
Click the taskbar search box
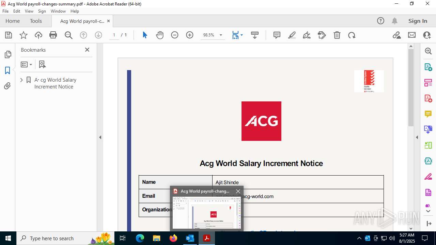click(x=65, y=238)
